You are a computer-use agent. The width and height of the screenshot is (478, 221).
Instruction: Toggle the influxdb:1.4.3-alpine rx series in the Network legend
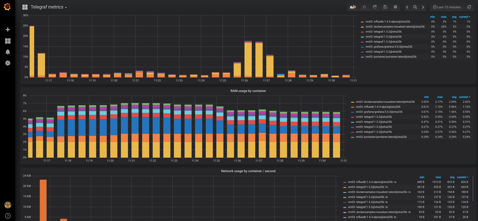click(372, 182)
